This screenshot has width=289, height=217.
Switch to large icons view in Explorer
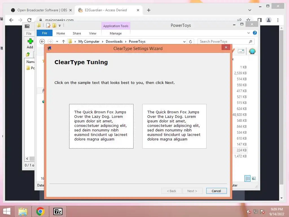pyautogui.click(x=254, y=178)
